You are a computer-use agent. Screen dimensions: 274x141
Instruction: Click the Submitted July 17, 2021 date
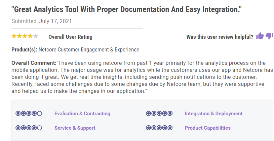click(42, 21)
